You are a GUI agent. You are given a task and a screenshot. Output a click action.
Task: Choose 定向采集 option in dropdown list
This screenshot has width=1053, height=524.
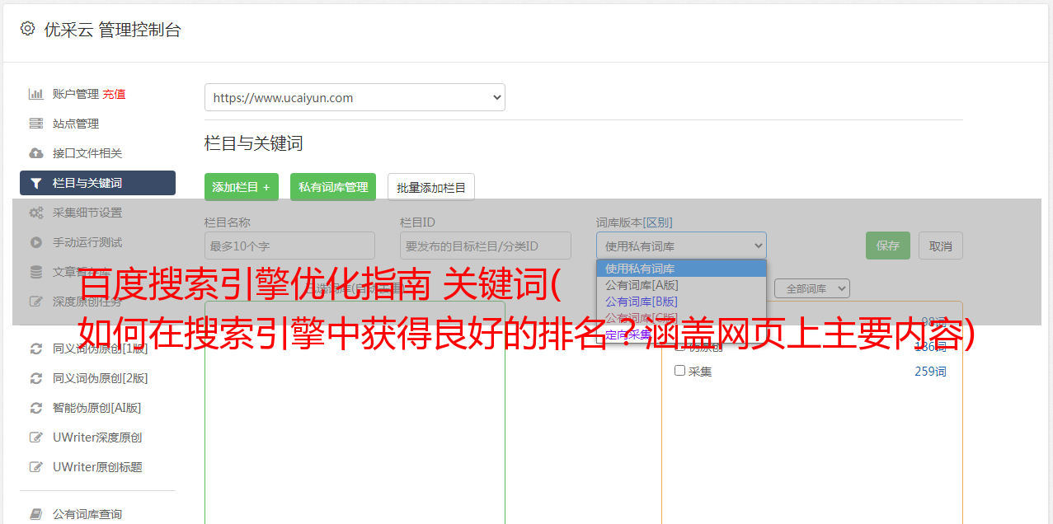(x=681, y=335)
